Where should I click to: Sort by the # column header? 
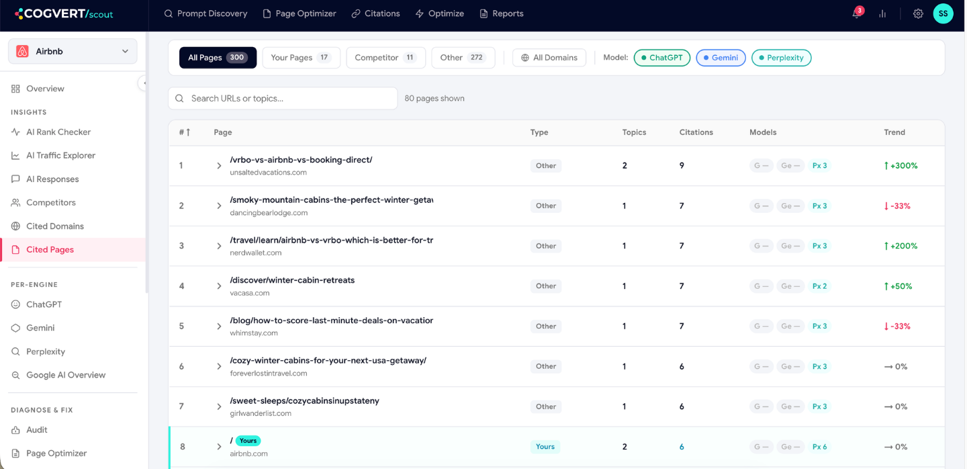coord(185,132)
